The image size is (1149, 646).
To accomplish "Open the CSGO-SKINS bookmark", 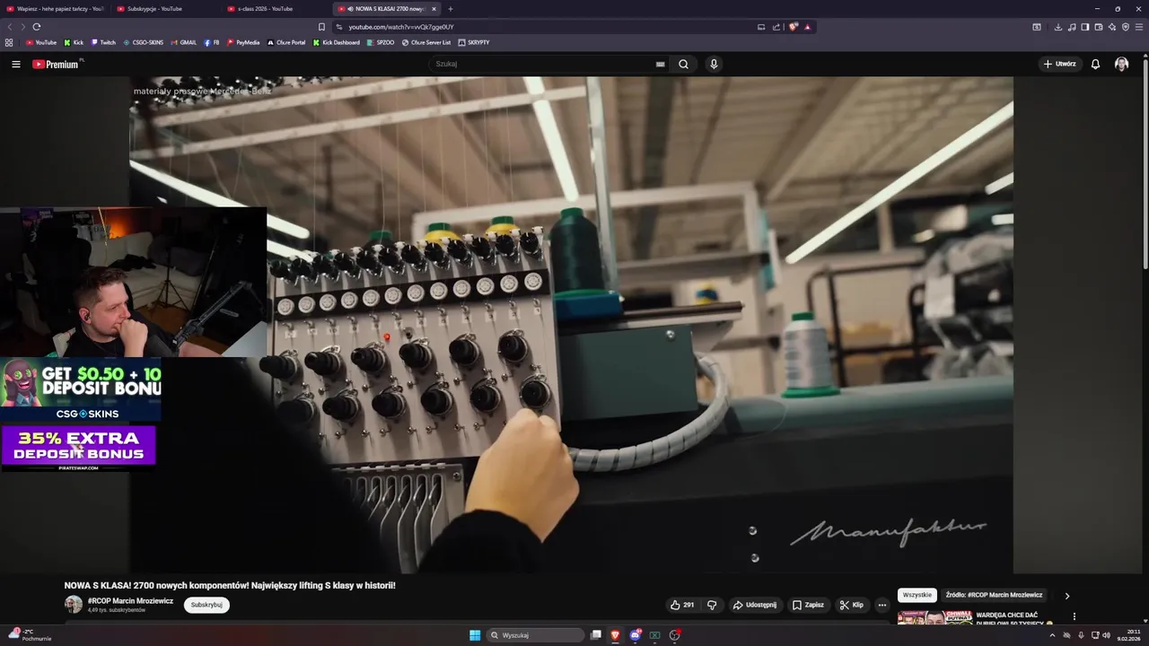I will coord(144,42).
